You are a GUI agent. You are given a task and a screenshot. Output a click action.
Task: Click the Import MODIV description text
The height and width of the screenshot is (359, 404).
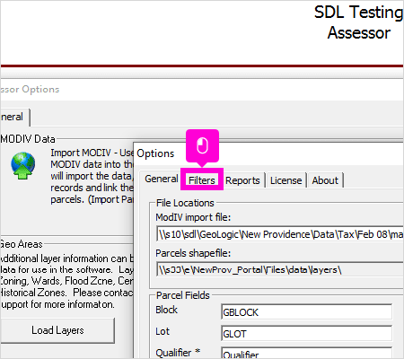coord(92,176)
